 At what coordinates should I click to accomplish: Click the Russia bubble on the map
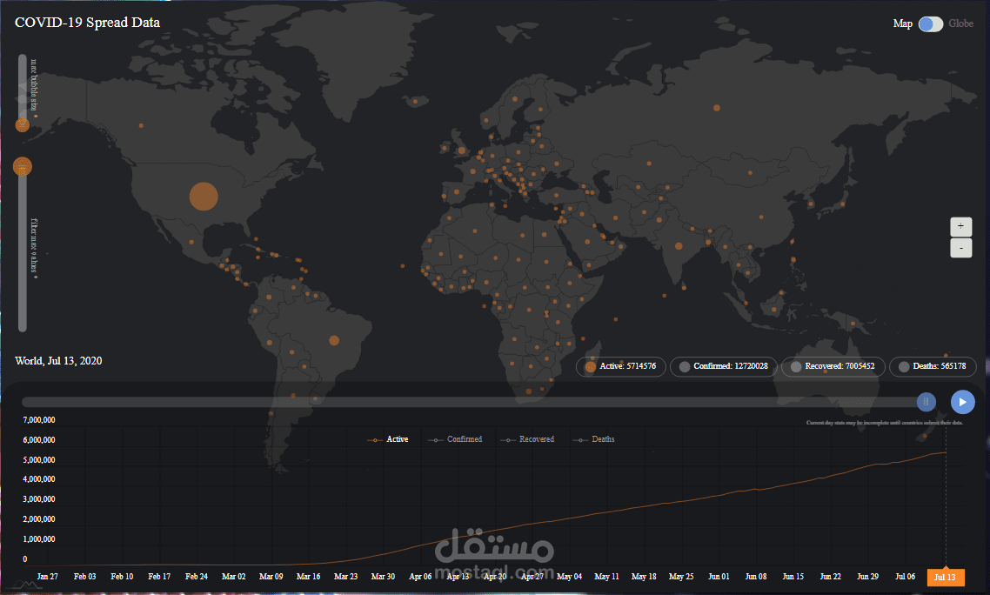pyautogui.click(x=717, y=108)
